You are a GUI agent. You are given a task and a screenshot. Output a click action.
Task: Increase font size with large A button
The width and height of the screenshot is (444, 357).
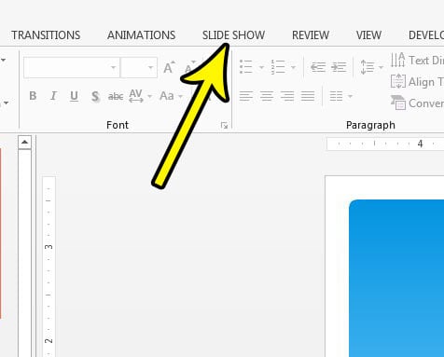169,67
